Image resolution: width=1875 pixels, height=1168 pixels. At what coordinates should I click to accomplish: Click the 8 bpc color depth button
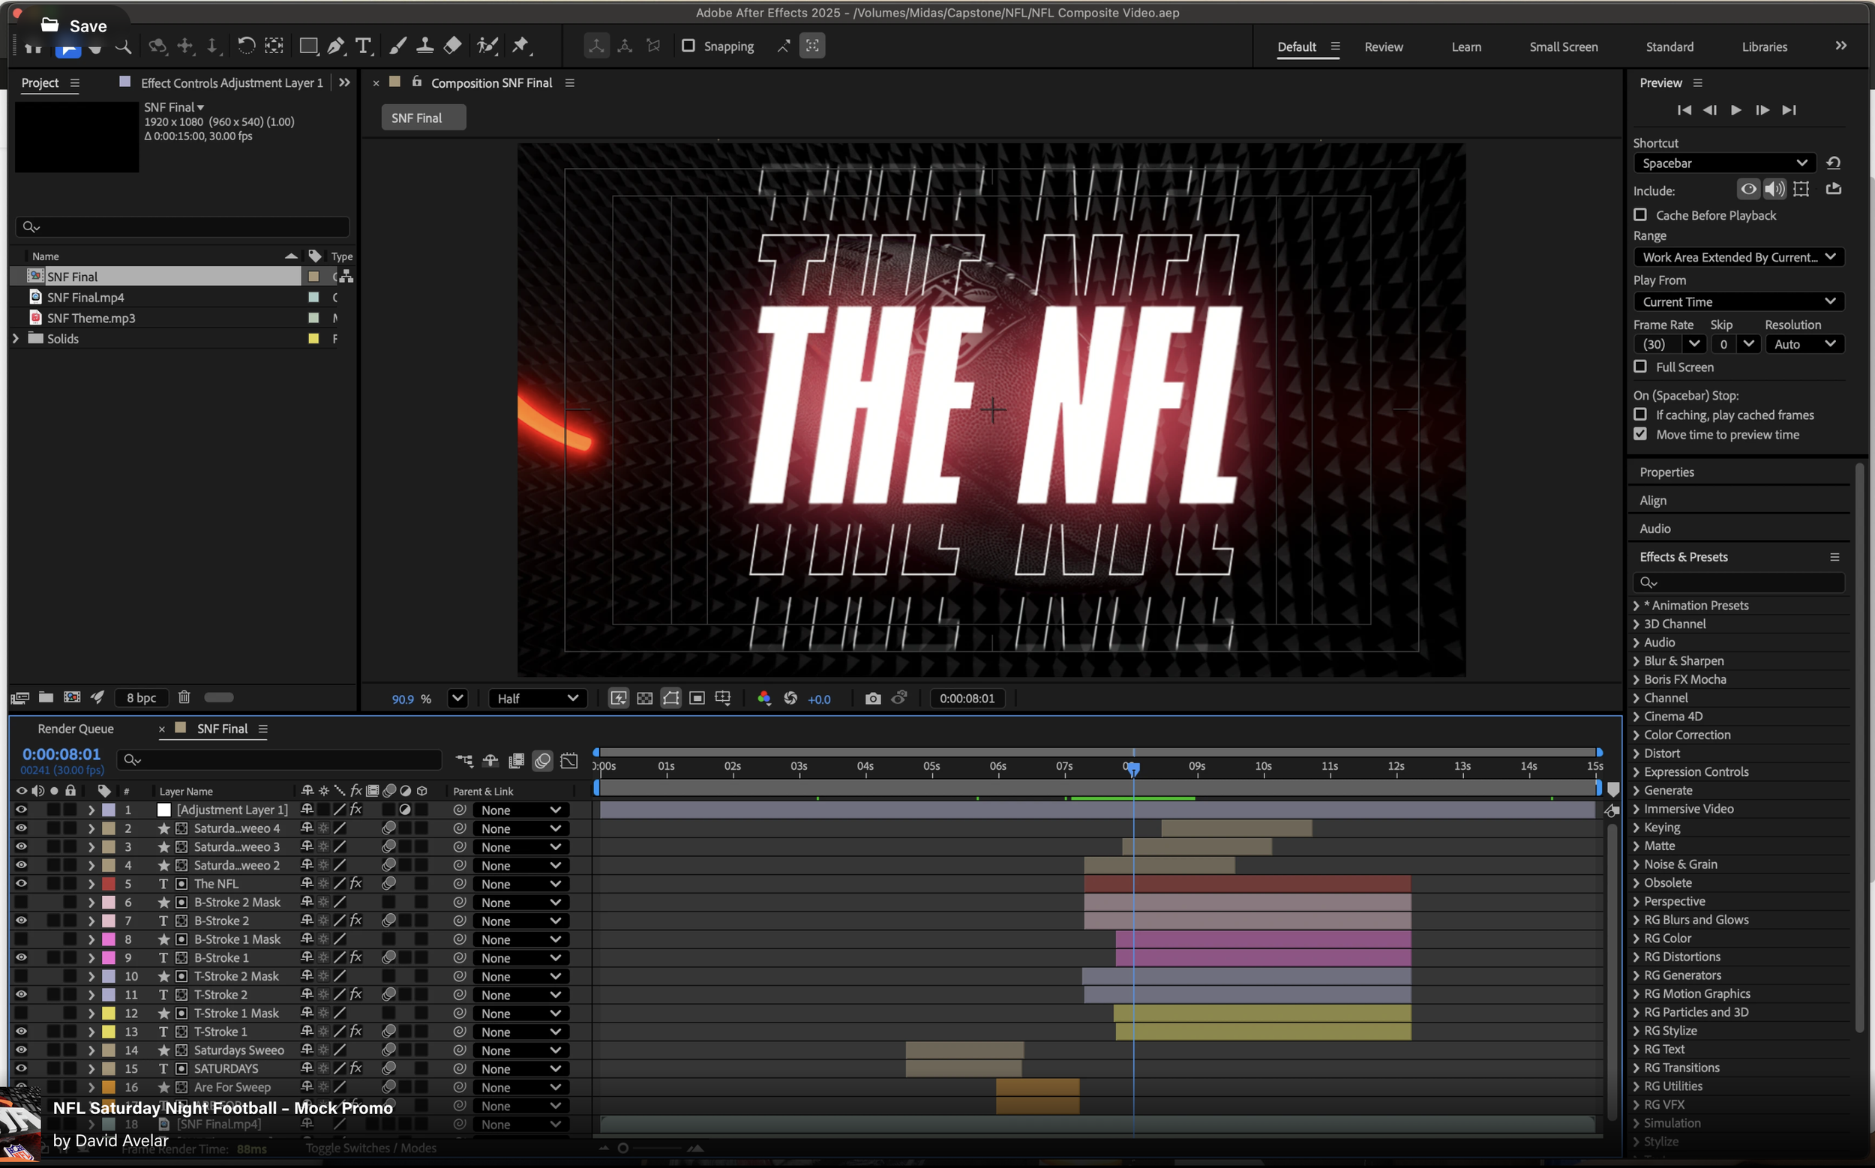click(142, 697)
